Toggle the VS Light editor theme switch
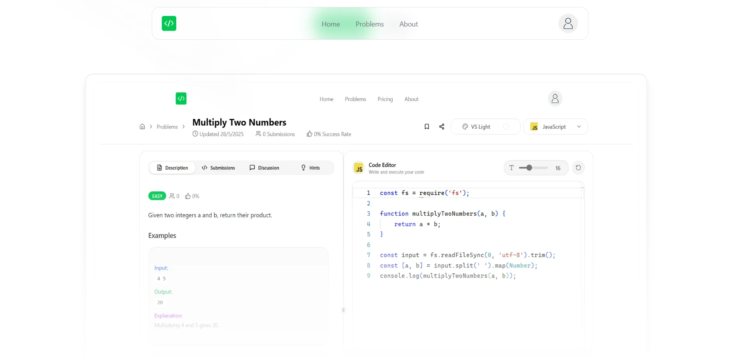This screenshot has height=356, width=730. [x=506, y=127]
